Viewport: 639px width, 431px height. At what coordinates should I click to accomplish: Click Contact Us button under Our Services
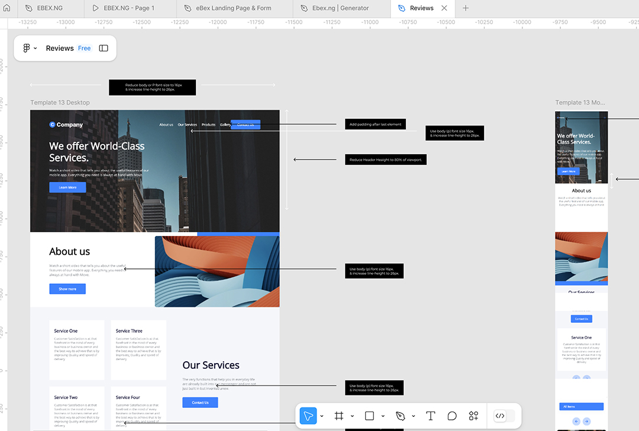click(x=200, y=403)
